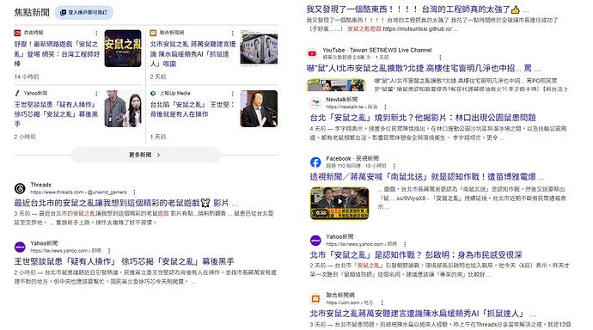
Task: Open the three-dot menu on the 上報Up Media card
Action: [233, 94]
